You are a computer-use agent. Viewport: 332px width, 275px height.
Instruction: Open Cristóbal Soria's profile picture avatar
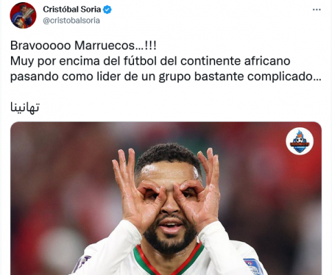[x=23, y=16]
